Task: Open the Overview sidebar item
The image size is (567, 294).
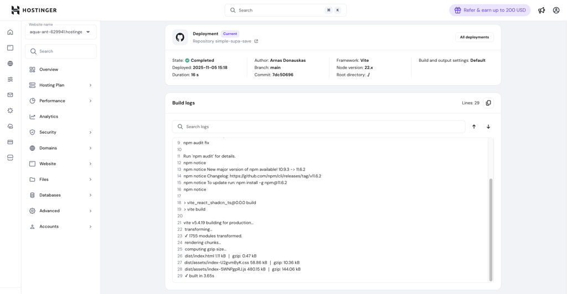Action: 49,70
